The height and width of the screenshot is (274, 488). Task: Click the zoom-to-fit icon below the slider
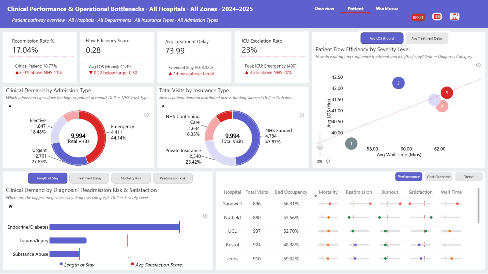[319, 162]
